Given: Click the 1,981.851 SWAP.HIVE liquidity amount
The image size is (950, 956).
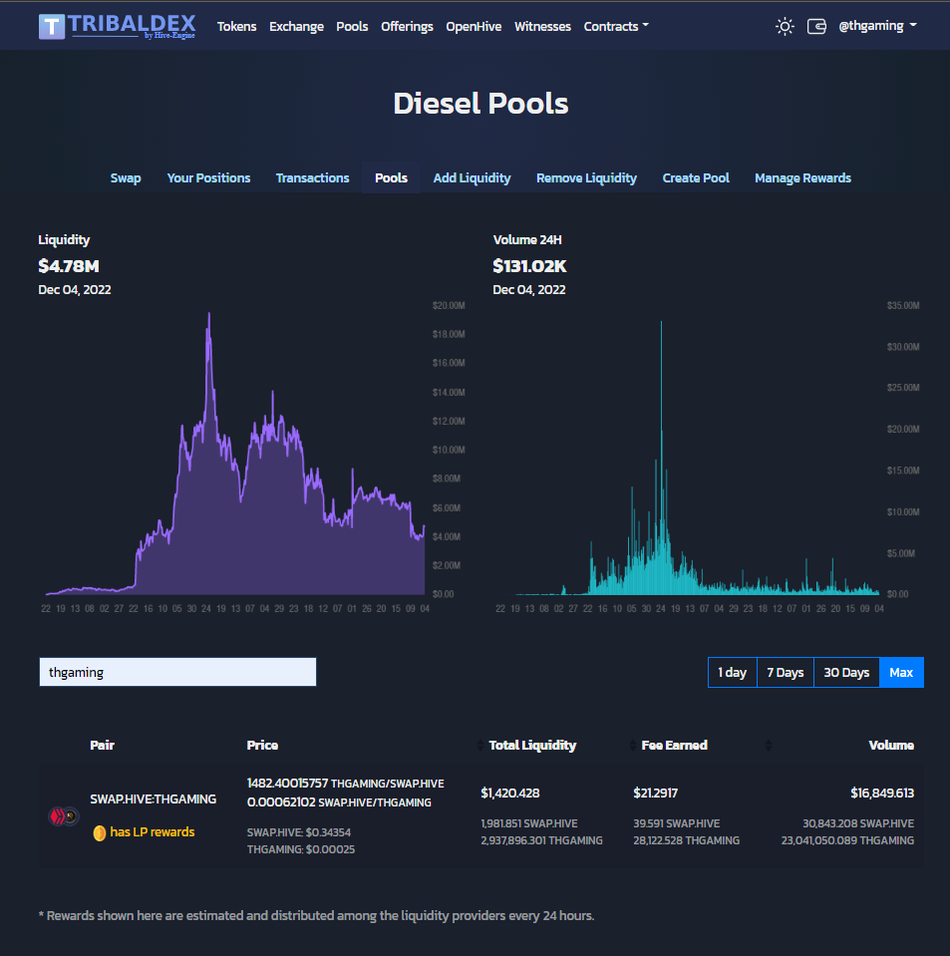Looking at the screenshot, I should point(529,823).
